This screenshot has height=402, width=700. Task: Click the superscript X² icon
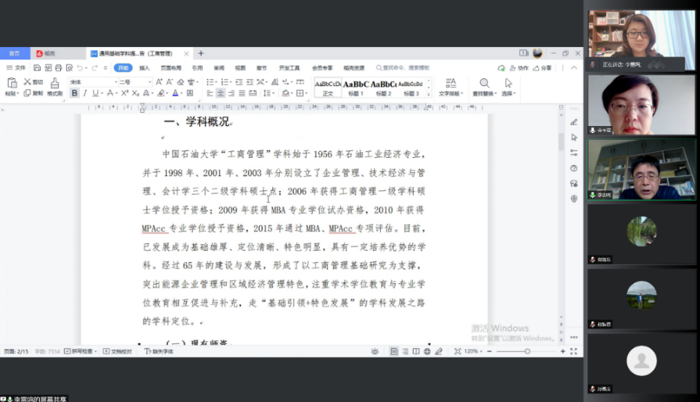tap(125, 93)
